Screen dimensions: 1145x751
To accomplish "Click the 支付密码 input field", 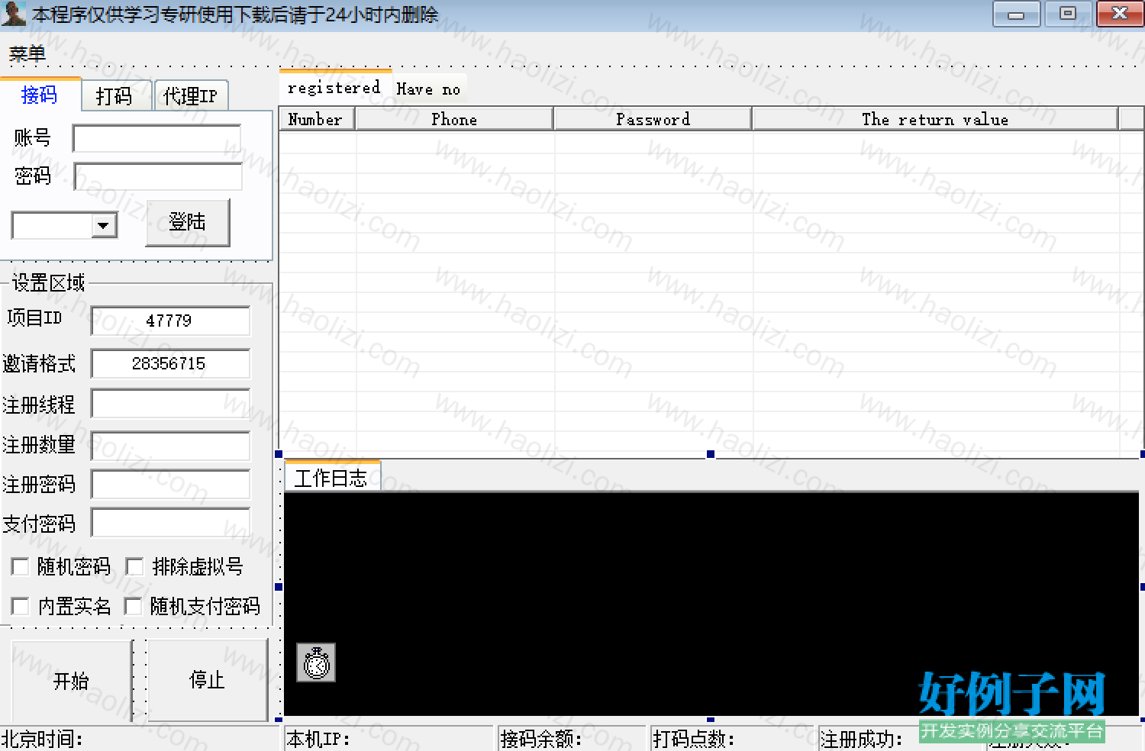I will 170,523.
